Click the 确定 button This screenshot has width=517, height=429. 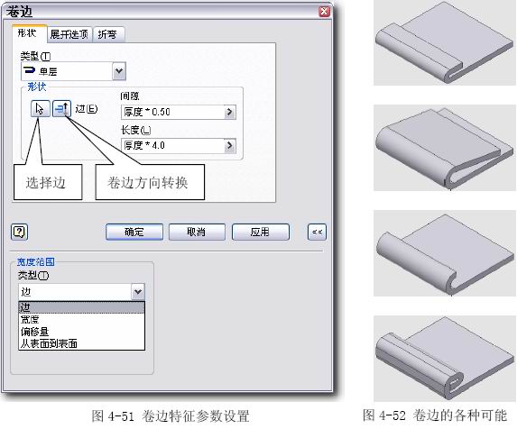point(134,233)
